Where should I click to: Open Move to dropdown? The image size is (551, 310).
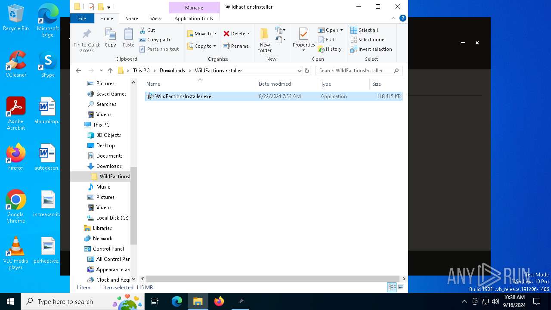(202, 34)
